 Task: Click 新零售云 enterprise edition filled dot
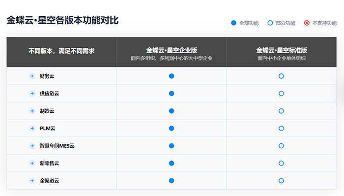pos(172,163)
